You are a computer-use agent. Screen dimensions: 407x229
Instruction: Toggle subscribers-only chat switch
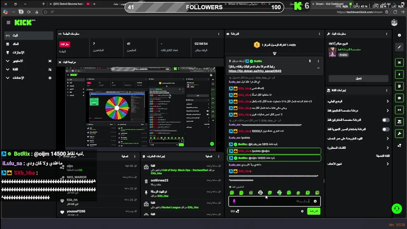tap(385, 120)
